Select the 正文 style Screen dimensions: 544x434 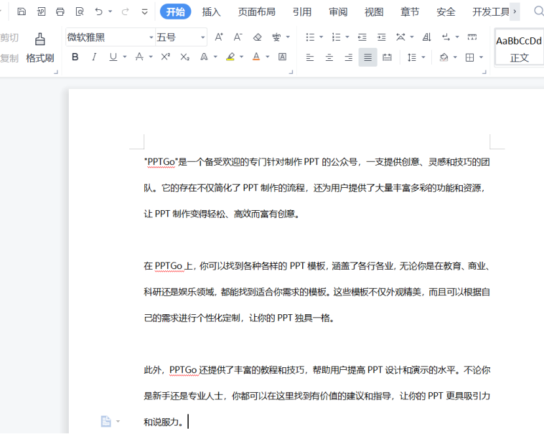coord(519,48)
